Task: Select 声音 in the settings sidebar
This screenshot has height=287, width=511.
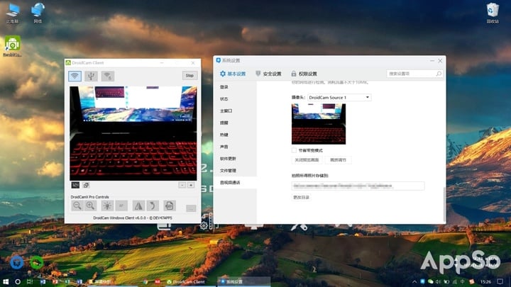Action: coord(224,147)
